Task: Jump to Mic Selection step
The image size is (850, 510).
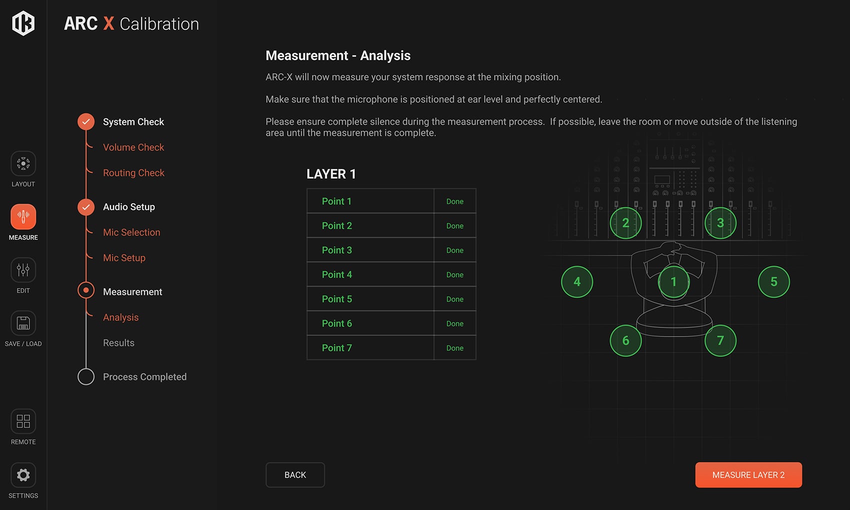Action: pos(131,232)
